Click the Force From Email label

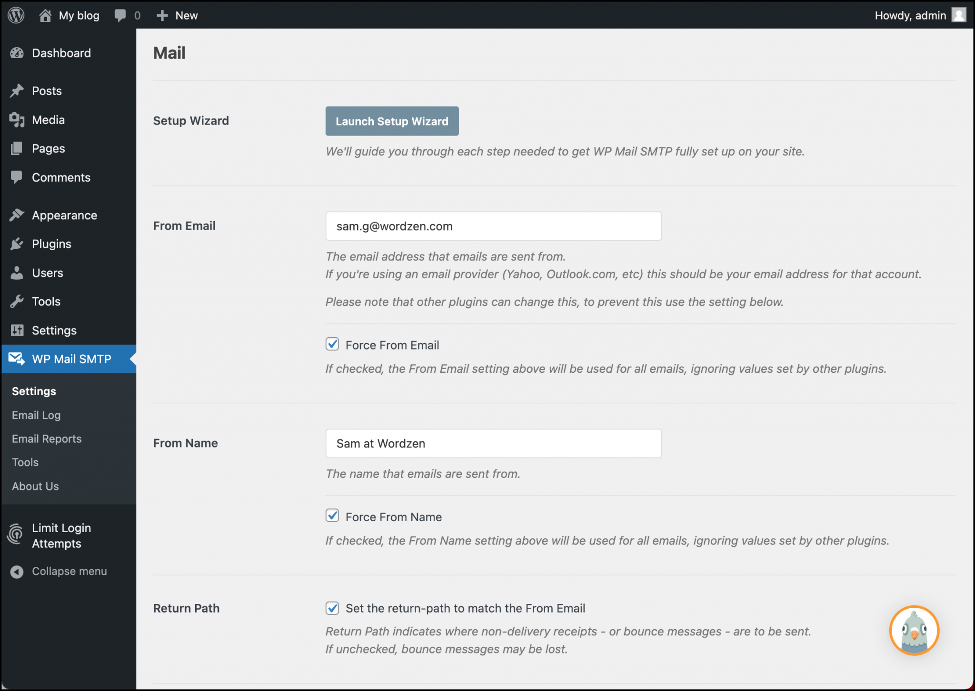[392, 345]
